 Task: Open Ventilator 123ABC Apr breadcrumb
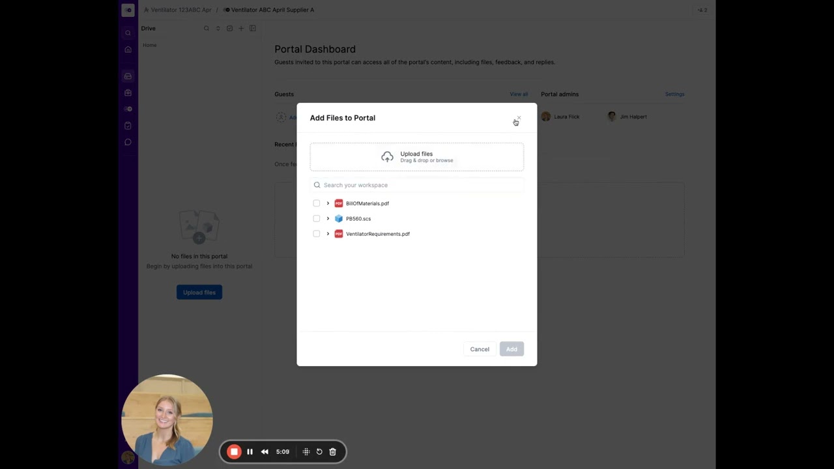tap(178, 10)
